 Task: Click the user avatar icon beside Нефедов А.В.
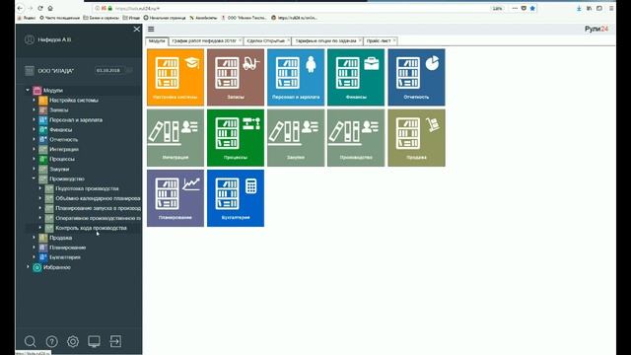[x=30, y=39]
